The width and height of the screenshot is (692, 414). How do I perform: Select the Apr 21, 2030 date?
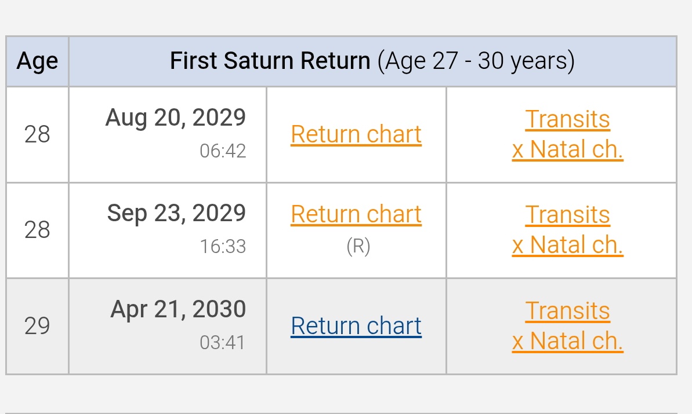point(178,309)
